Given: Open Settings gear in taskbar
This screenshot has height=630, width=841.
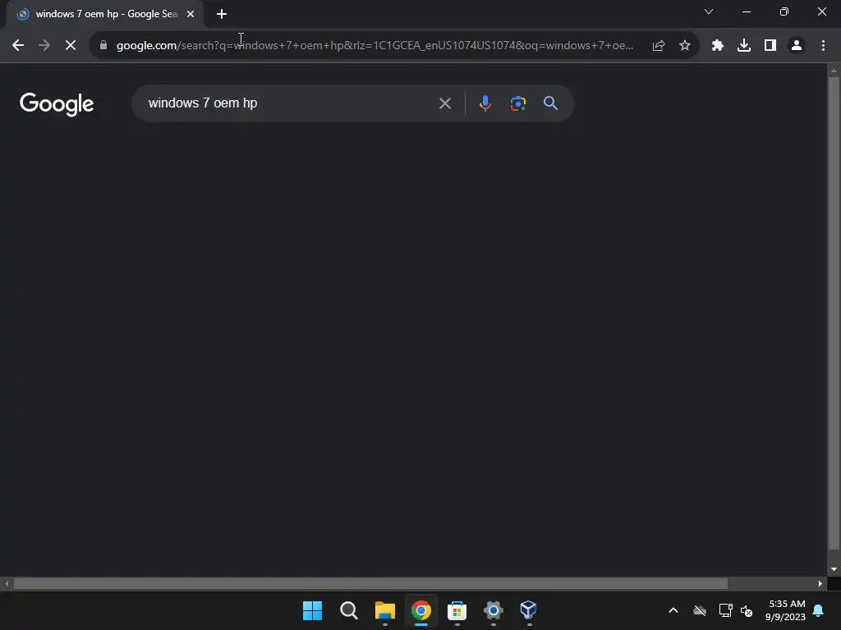Looking at the screenshot, I should (x=493, y=610).
